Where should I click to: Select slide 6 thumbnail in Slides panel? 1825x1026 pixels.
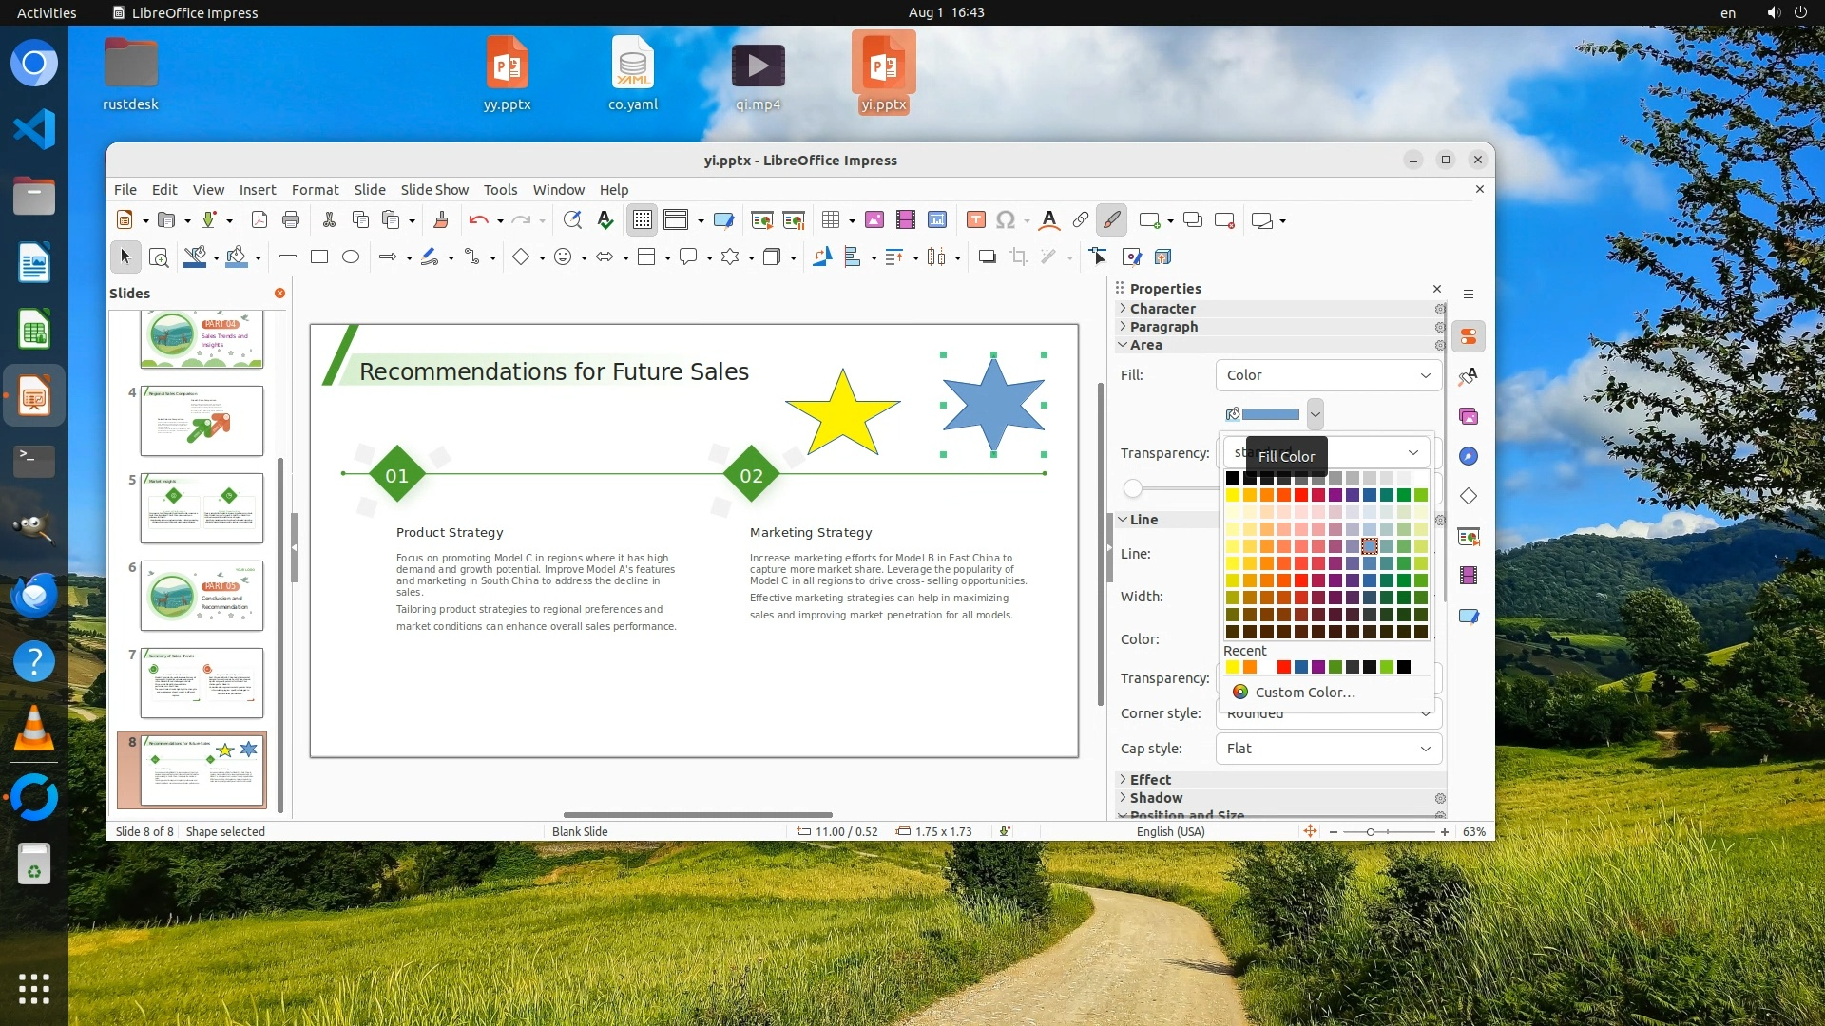pos(202,596)
